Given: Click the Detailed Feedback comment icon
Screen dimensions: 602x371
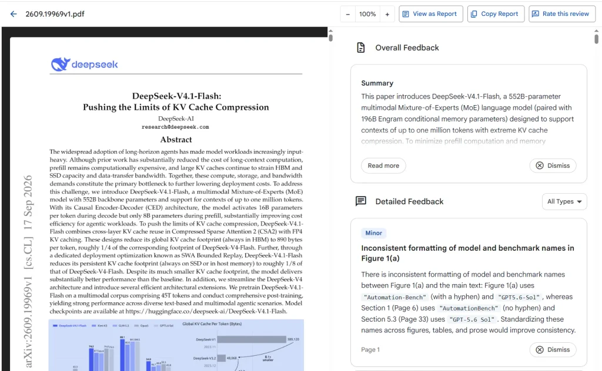Looking at the screenshot, I should tap(361, 201).
